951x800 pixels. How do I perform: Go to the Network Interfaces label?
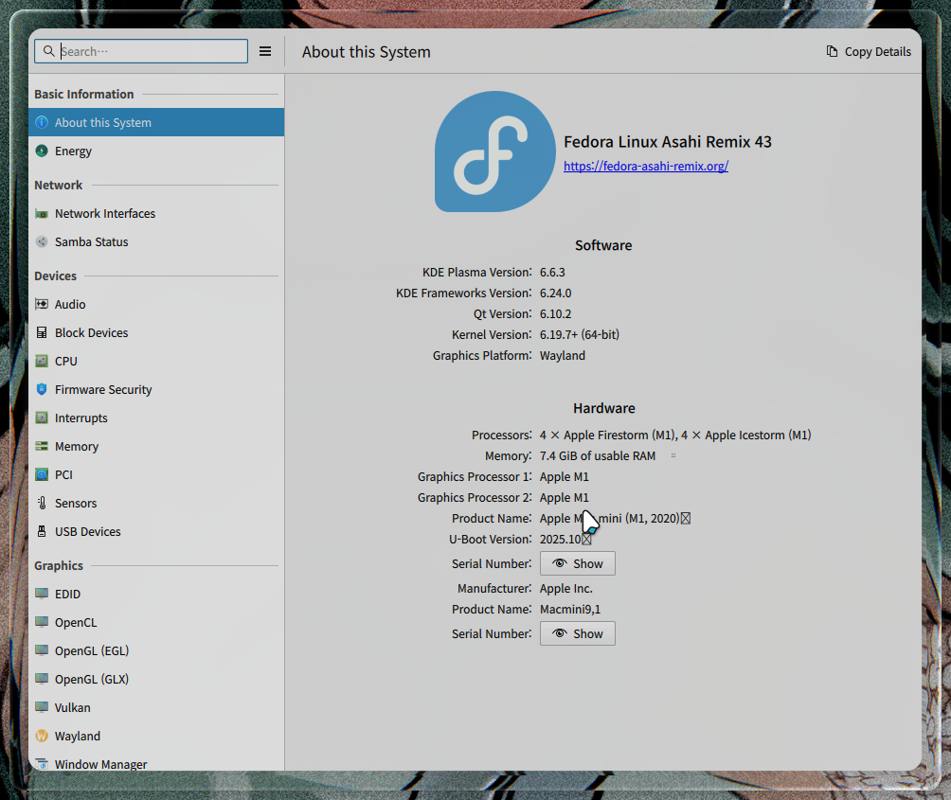105,213
